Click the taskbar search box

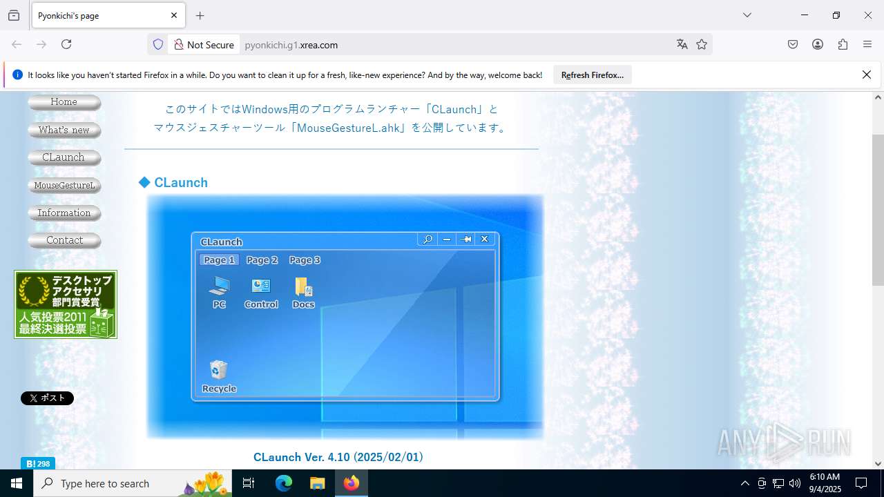pos(133,483)
